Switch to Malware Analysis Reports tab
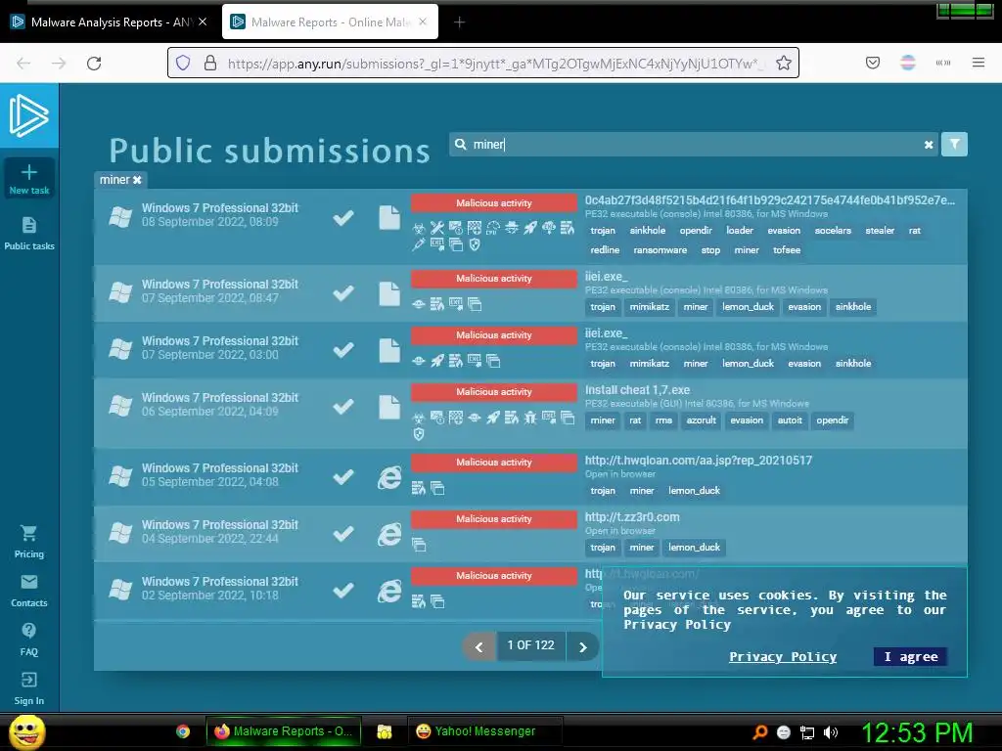Screen dimensions: 1002x751 coord(110,22)
